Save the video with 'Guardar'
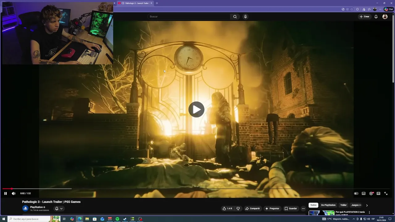Image resolution: width=395 pixels, height=222 pixels. pos(291,208)
